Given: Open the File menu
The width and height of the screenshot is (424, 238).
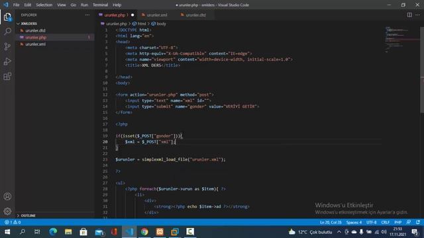Looking at the screenshot, I should click(16, 5).
